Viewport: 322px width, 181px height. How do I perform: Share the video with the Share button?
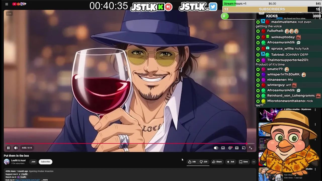(217, 162)
